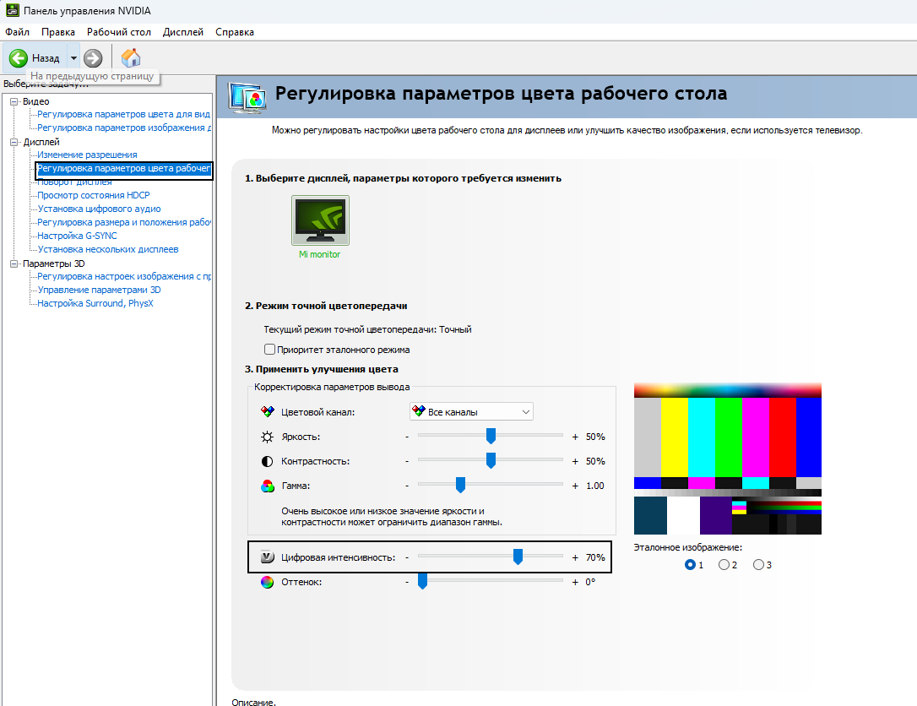The width and height of the screenshot is (917, 706).
Task: Select reference image option 1
Action: coord(690,564)
